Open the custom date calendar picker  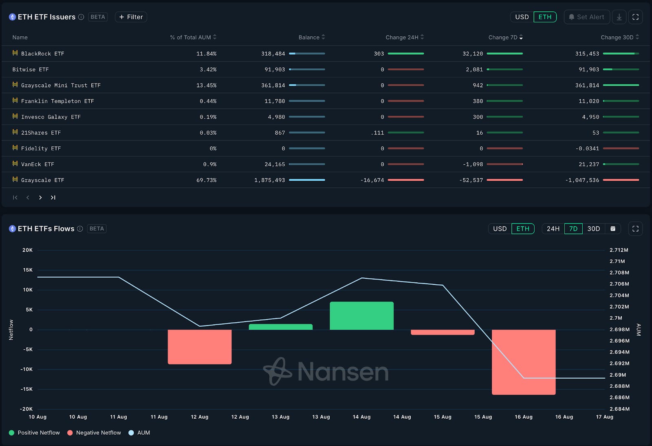tap(613, 229)
